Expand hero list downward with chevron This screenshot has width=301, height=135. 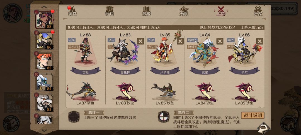pyautogui.click(x=44, y=130)
